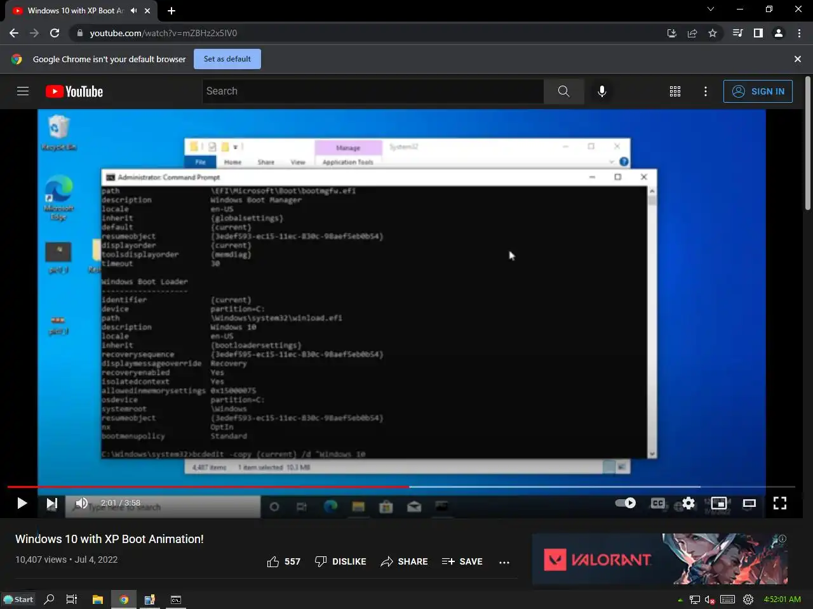Click the SIGN IN button
The height and width of the screenshot is (609, 813).
[x=758, y=91]
